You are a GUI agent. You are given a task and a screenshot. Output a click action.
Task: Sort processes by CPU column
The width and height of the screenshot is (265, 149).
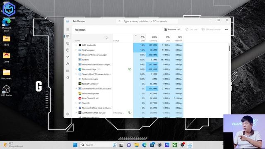(140, 38)
